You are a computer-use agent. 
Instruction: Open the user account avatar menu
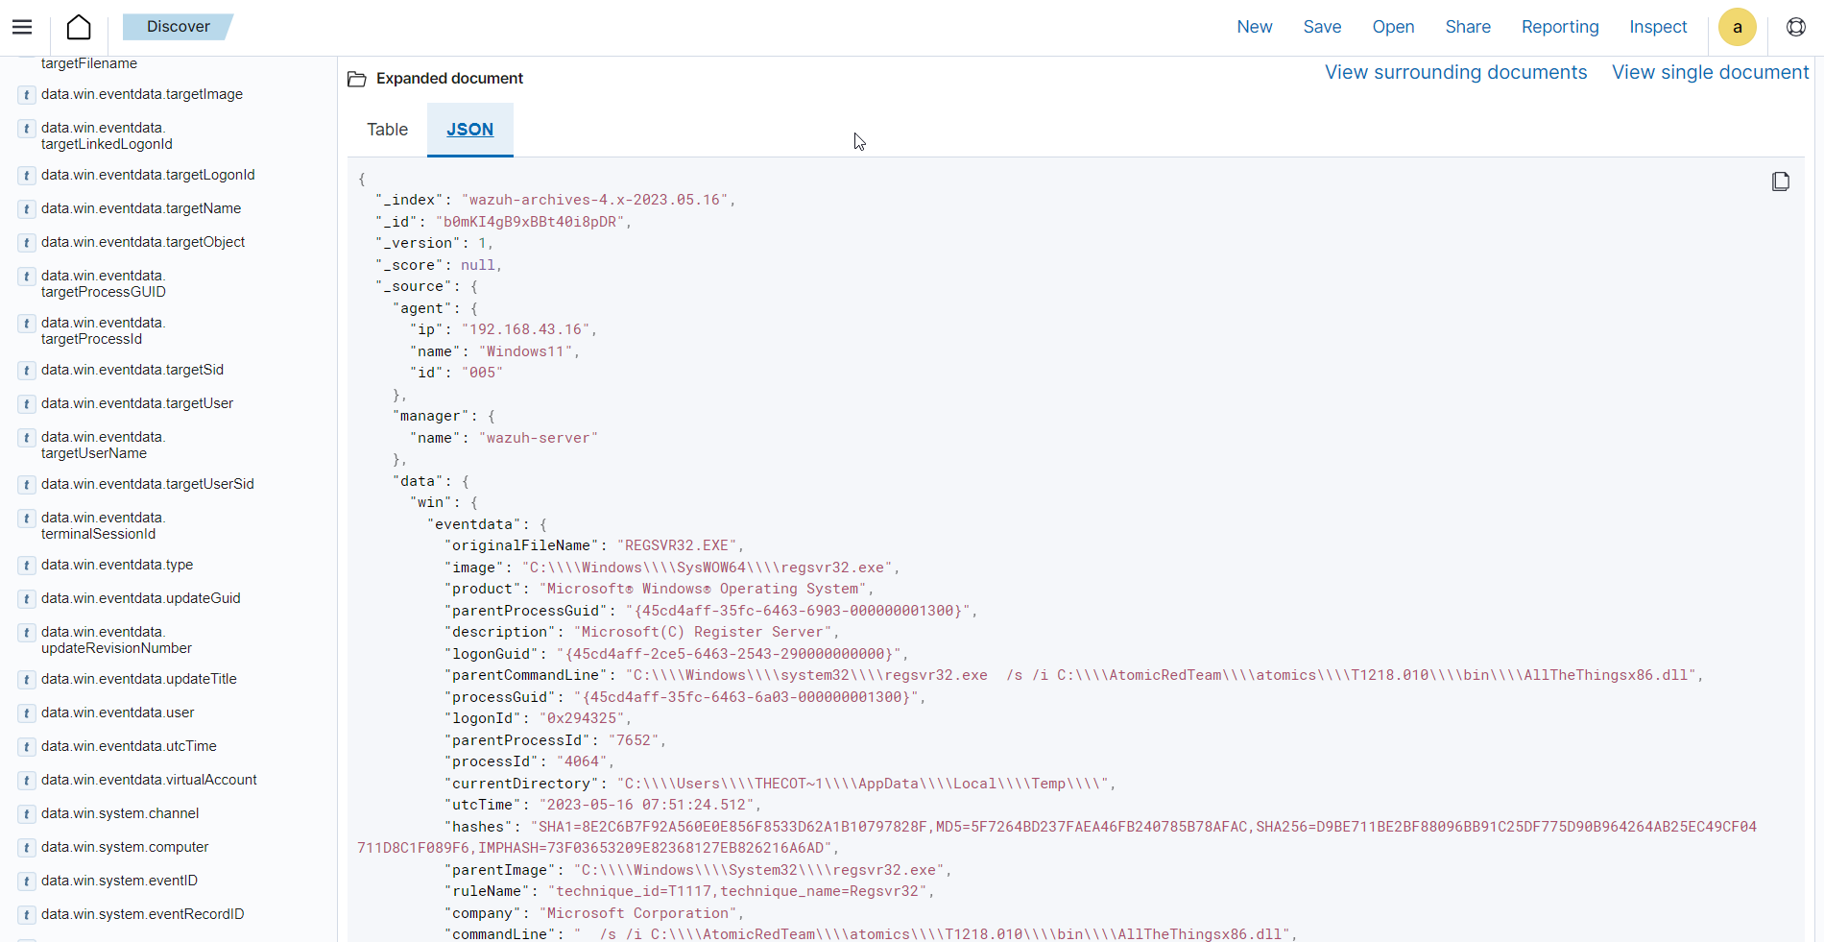(1737, 27)
